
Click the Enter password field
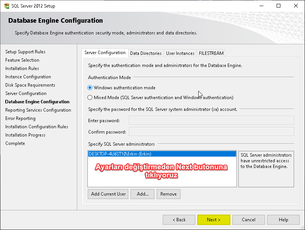tap(211, 120)
